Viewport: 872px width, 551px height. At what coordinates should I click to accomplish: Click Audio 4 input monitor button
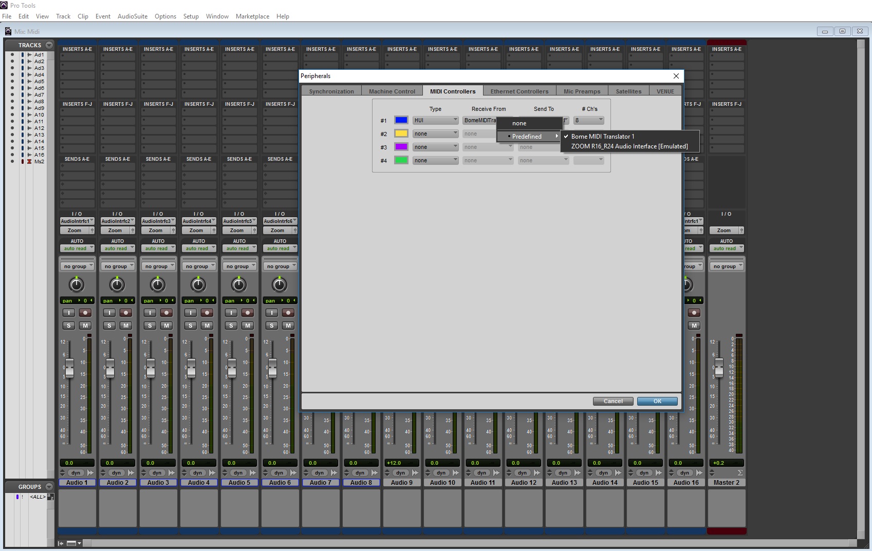pyautogui.click(x=191, y=313)
